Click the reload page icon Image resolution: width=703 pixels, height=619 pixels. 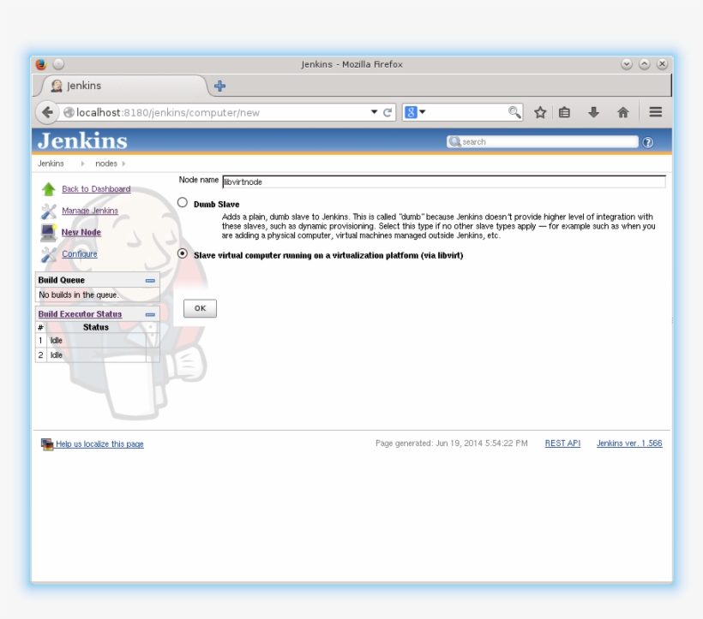388,112
